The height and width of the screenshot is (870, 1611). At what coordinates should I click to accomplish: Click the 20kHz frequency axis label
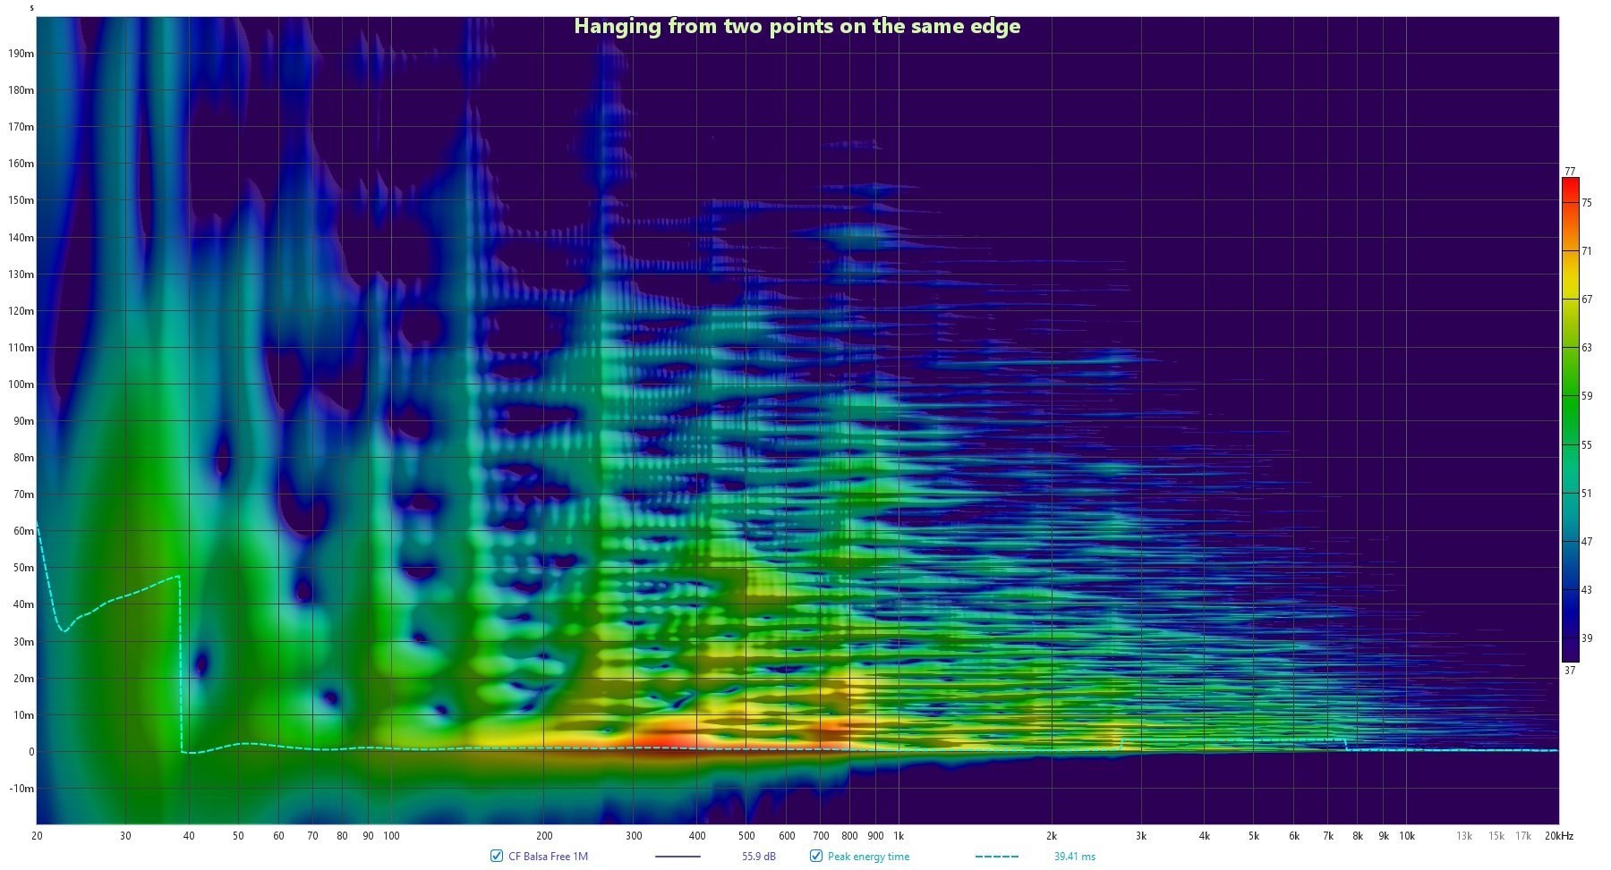pos(1559,836)
